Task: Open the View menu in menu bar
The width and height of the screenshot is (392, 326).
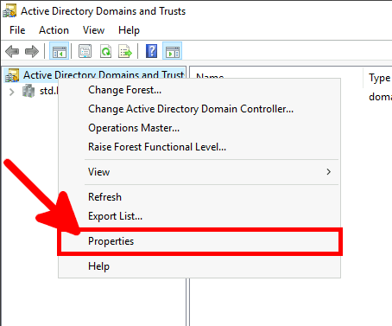Action: (93, 30)
